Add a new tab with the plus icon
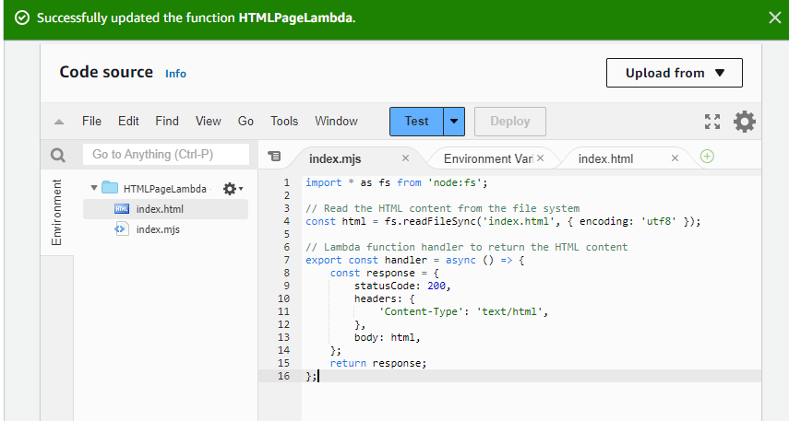Image resolution: width=789 pixels, height=421 pixels. [707, 157]
